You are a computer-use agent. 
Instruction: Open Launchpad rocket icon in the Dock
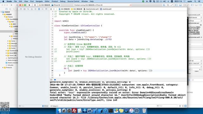point(64,111)
